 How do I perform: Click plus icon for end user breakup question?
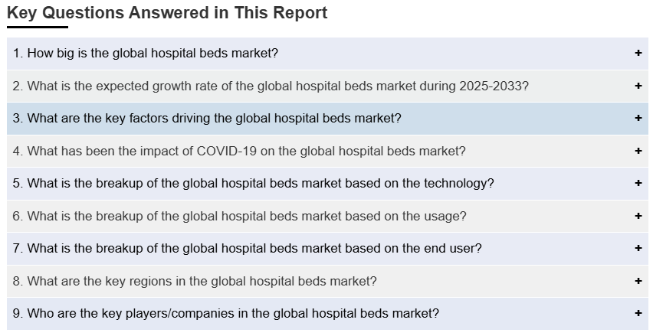pyautogui.click(x=638, y=249)
